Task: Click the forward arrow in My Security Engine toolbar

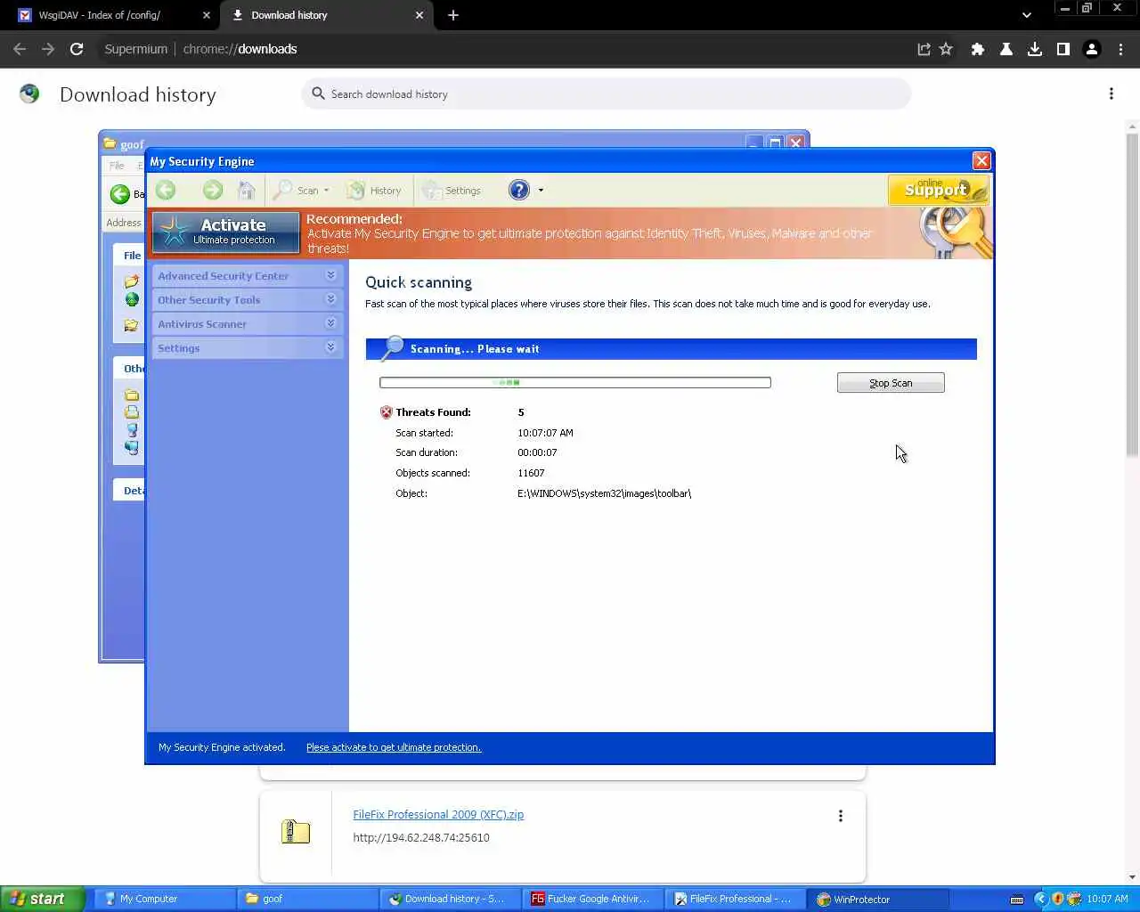Action: pyautogui.click(x=212, y=190)
